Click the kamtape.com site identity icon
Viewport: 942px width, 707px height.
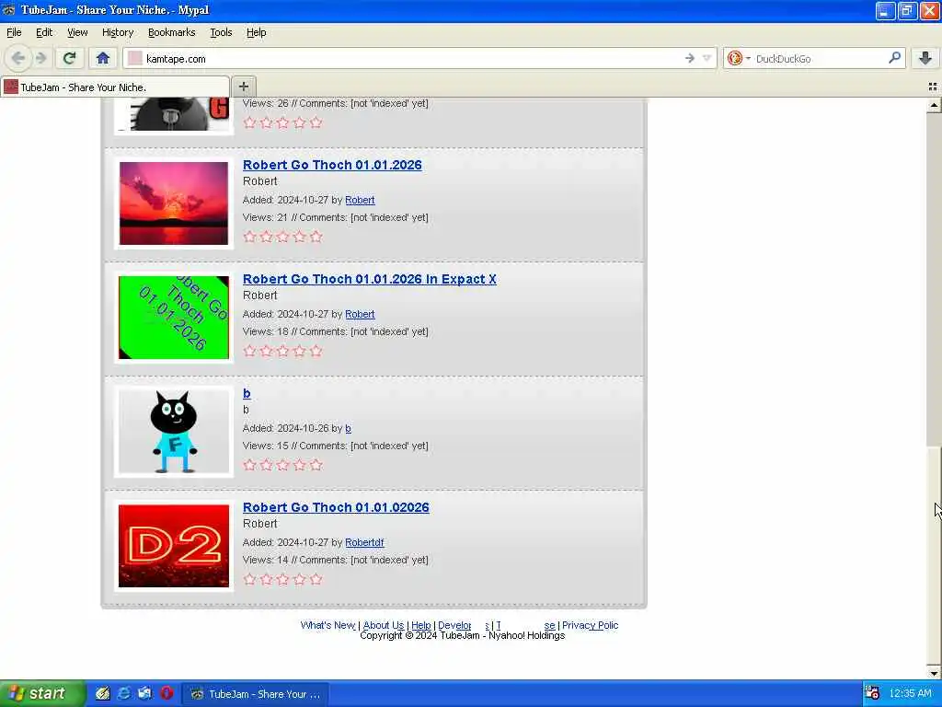click(x=135, y=58)
